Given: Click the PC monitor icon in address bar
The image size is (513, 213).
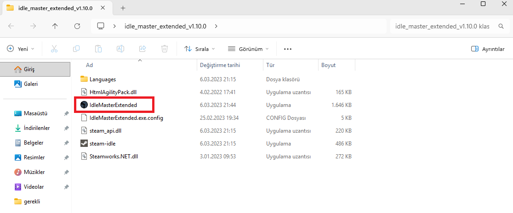Looking at the screenshot, I should (101, 26).
